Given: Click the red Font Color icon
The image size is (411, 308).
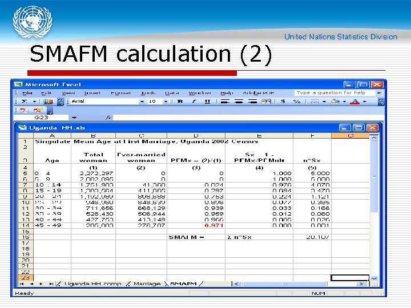Looking at the screenshot, I should point(355,102).
